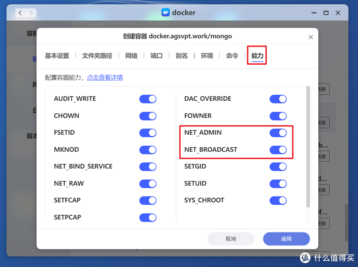Disable the AUDIT_WRITE capability

click(148, 99)
